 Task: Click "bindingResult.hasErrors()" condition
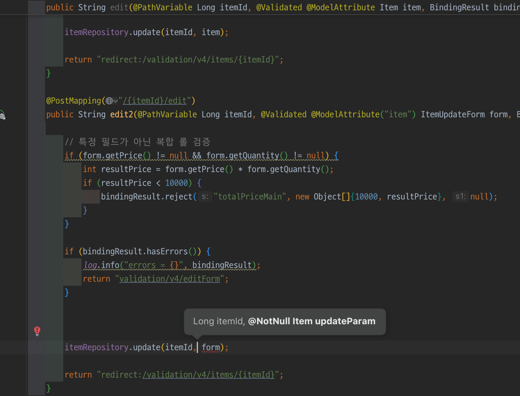tap(140, 251)
